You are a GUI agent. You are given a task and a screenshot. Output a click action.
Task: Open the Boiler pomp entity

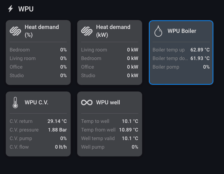[181, 67]
